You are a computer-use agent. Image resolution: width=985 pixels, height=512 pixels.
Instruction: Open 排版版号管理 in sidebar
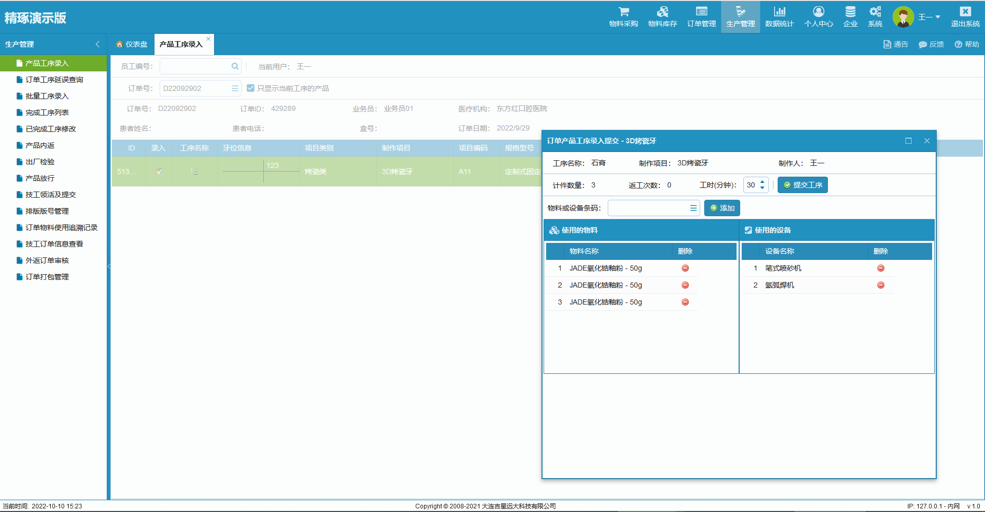(53, 211)
